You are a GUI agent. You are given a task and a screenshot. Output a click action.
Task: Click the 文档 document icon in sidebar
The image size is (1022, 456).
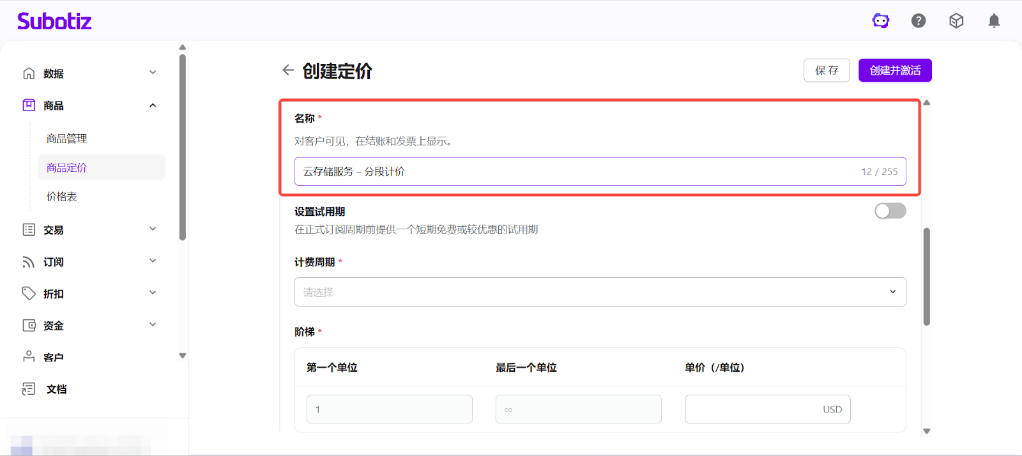click(x=29, y=389)
